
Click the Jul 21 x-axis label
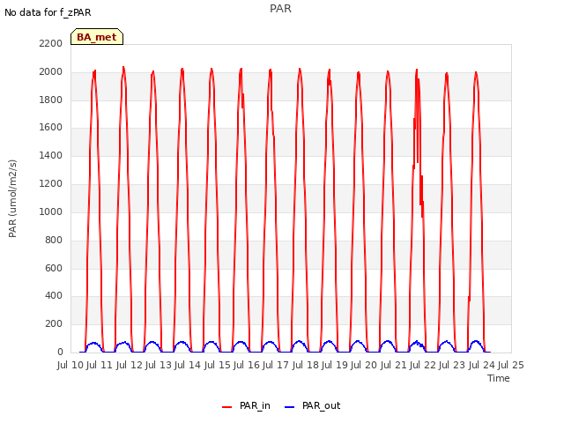point(394,365)
